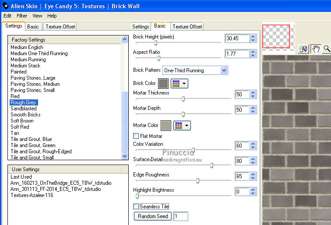This screenshot has height=225, width=331.
Task: Switch to the right Settings tab
Action: click(x=141, y=27)
